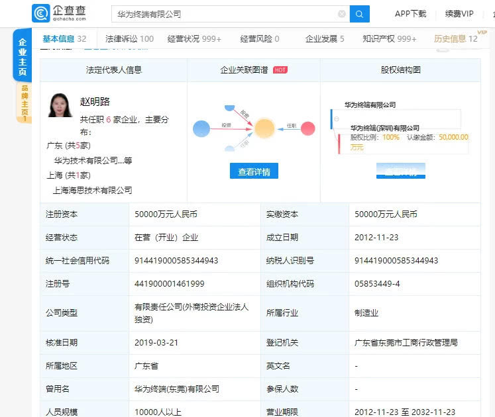Click registered capital value 50000万元人民币
Screen dimensions: 495x417
166,214
